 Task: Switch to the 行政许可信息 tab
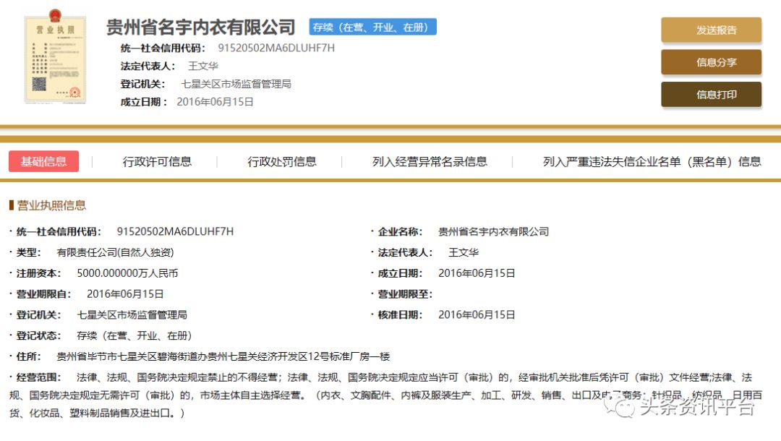tap(157, 162)
